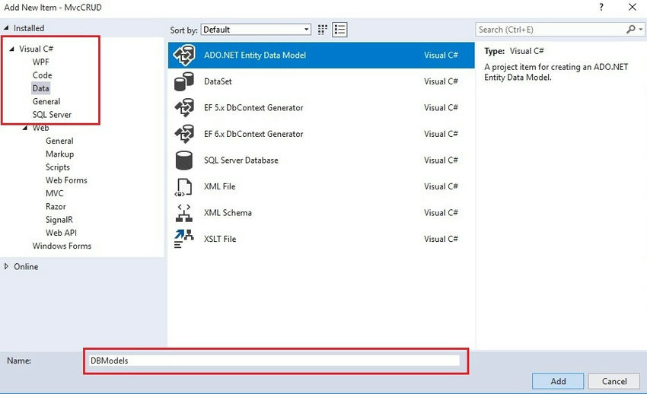Select SQL Server under Visual C#

[52, 115]
